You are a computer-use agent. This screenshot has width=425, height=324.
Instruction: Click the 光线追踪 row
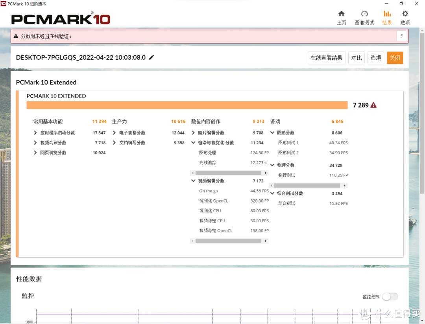(234, 162)
